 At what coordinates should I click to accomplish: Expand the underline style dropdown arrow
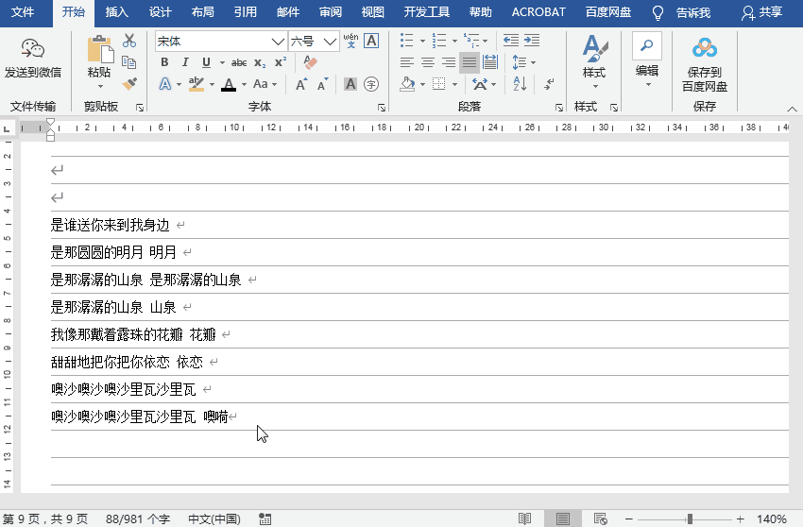pos(222,62)
